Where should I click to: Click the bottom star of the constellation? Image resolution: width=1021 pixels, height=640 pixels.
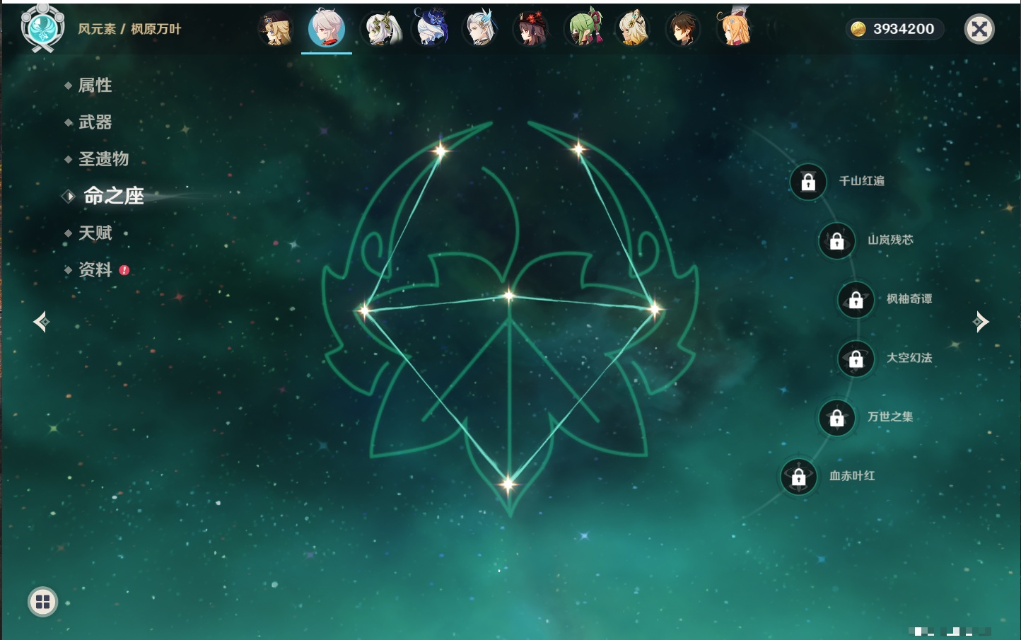click(508, 484)
